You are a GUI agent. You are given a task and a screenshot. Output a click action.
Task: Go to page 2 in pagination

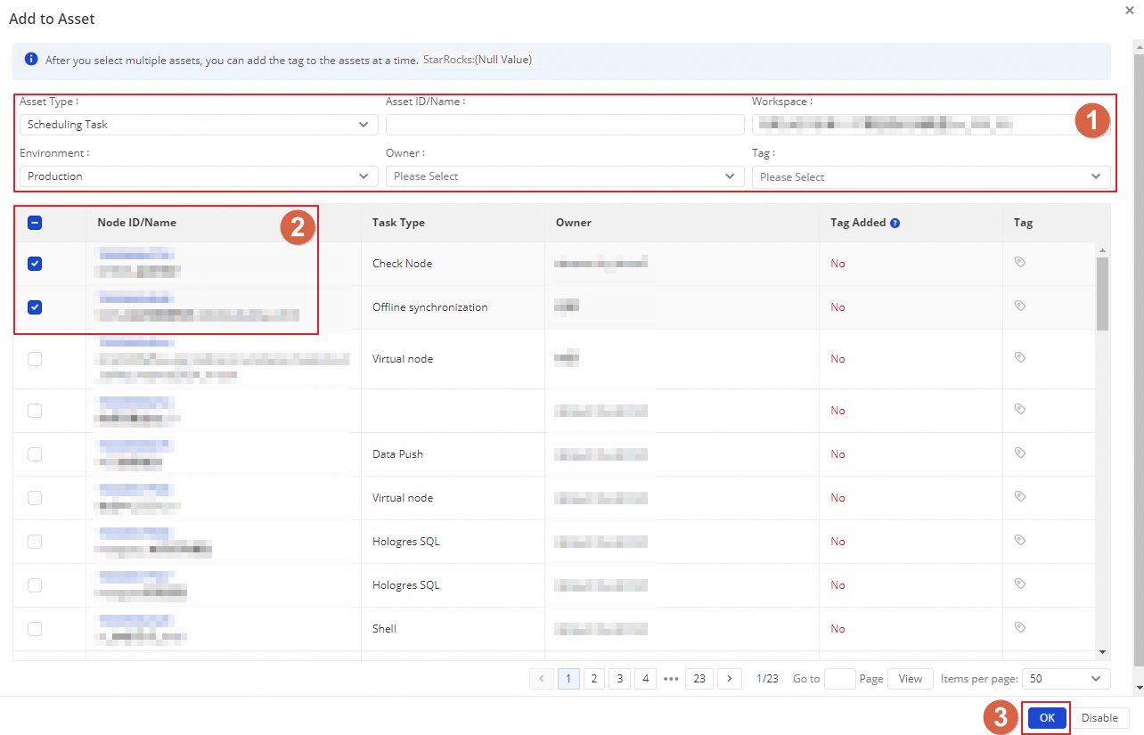(594, 679)
